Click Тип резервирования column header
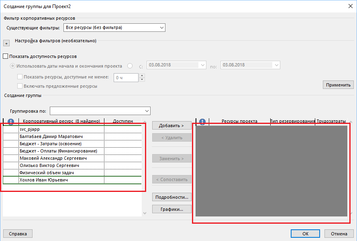 tap(293, 121)
